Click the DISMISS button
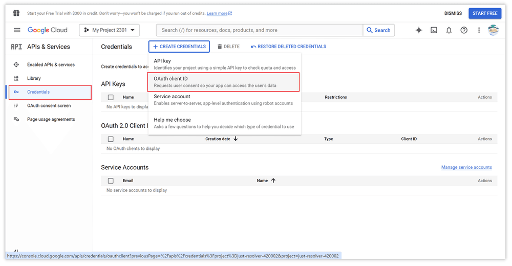 click(x=453, y=13)
